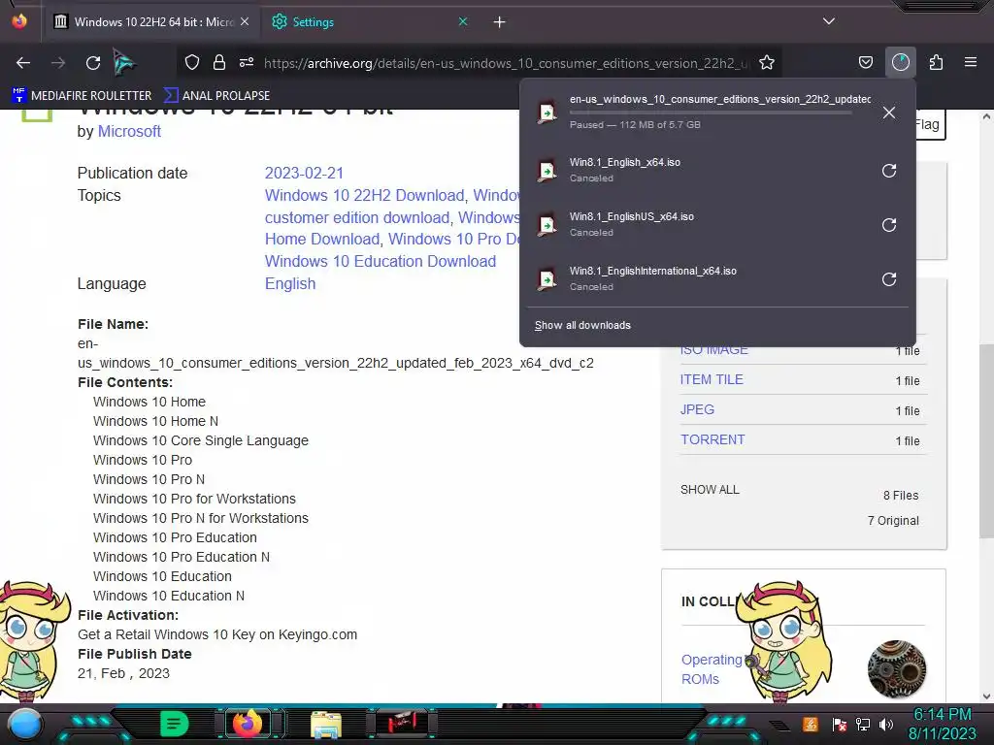Open network icon in system tray
This screenshot has height=745, width=994.
[862, 724]
